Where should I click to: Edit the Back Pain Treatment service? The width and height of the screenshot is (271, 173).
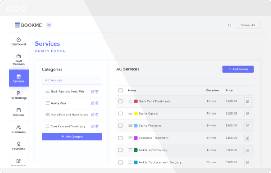pos(248,101)
